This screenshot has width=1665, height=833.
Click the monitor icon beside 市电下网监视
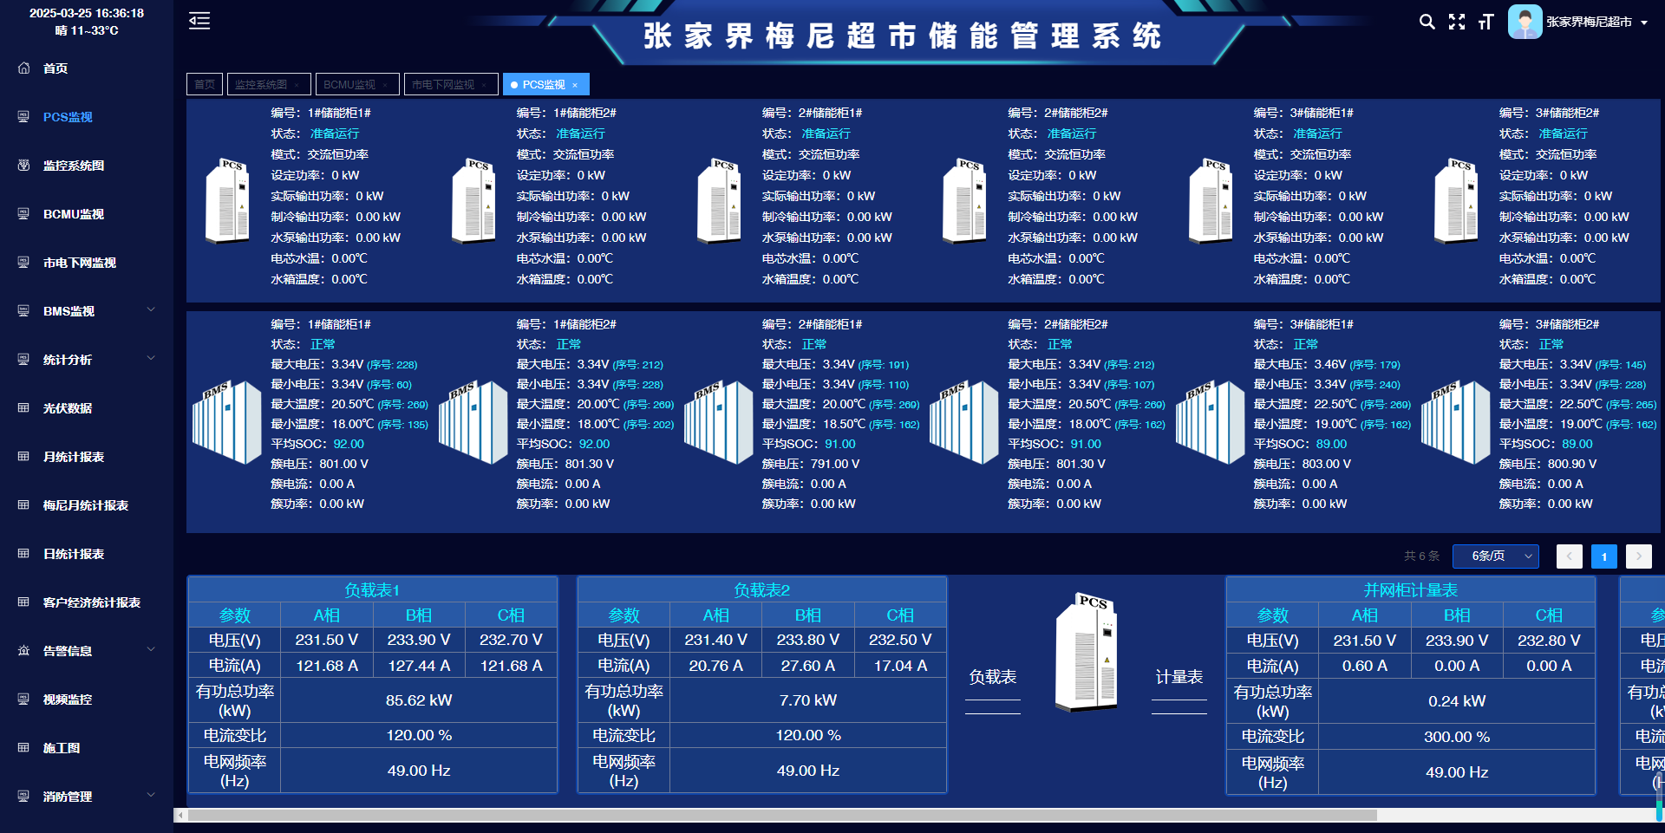[x=23, y=262]
